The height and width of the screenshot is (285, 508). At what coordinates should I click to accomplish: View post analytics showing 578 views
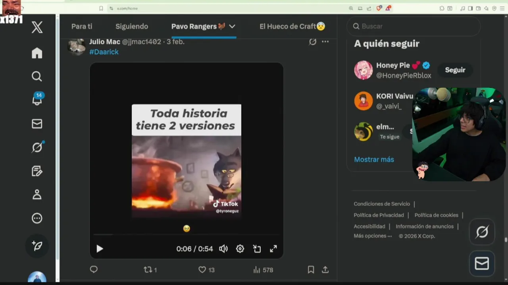[x=263, y=270]
